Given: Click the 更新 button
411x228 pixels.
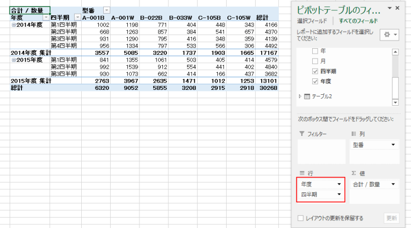Looking at the screenshot, I should click(390, 218).
